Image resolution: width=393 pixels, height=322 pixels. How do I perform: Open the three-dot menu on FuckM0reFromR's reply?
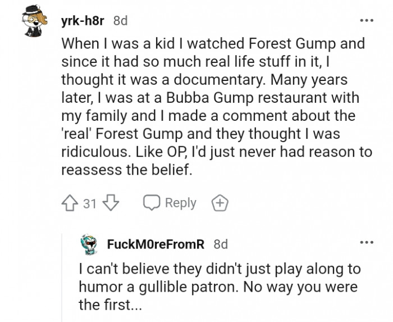coord(367,242)
